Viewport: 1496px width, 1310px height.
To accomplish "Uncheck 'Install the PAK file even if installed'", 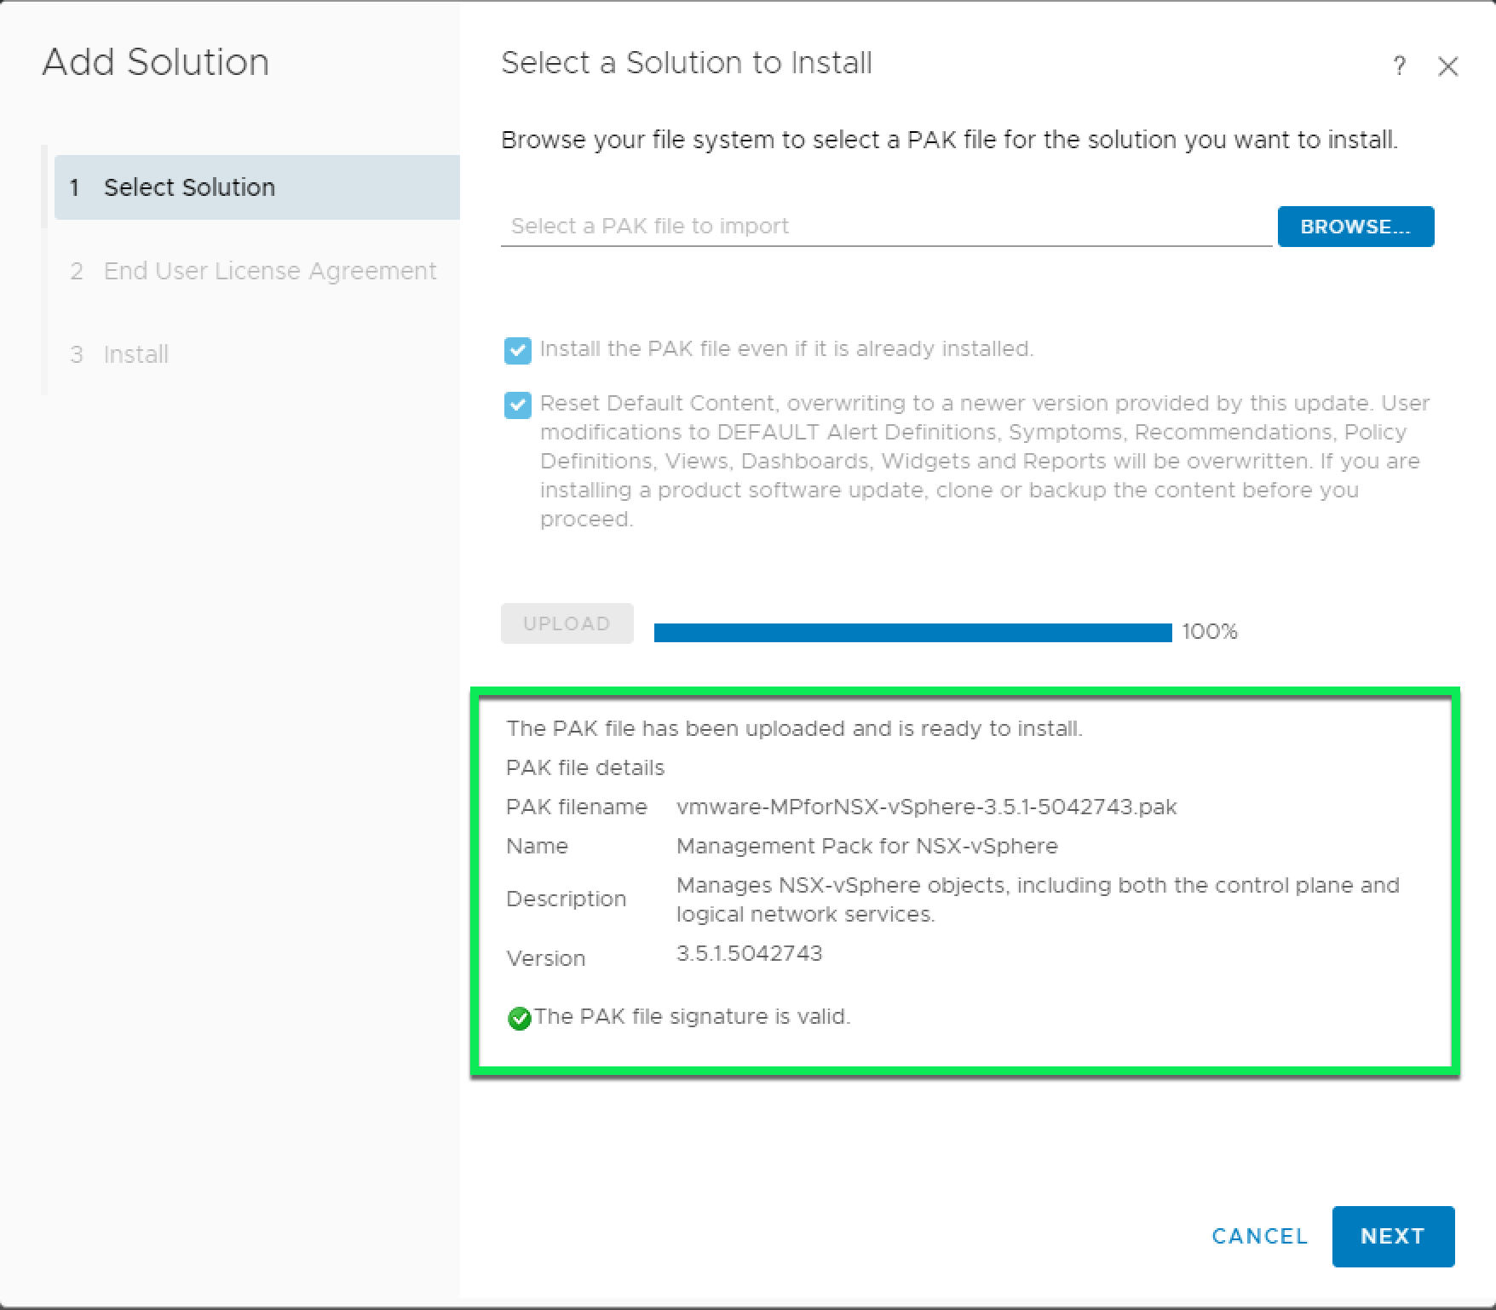I will pyautogui.click(x=517, y=350).
